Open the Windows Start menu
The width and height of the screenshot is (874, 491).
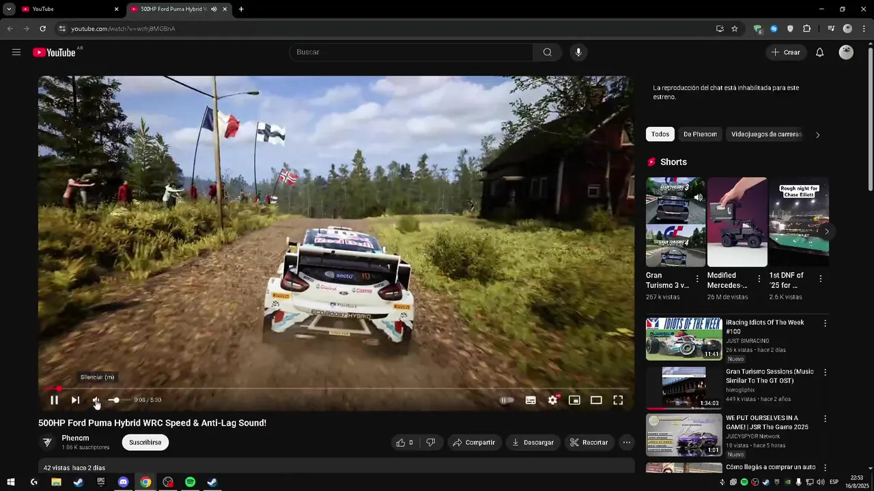click(x=11, y=482)
